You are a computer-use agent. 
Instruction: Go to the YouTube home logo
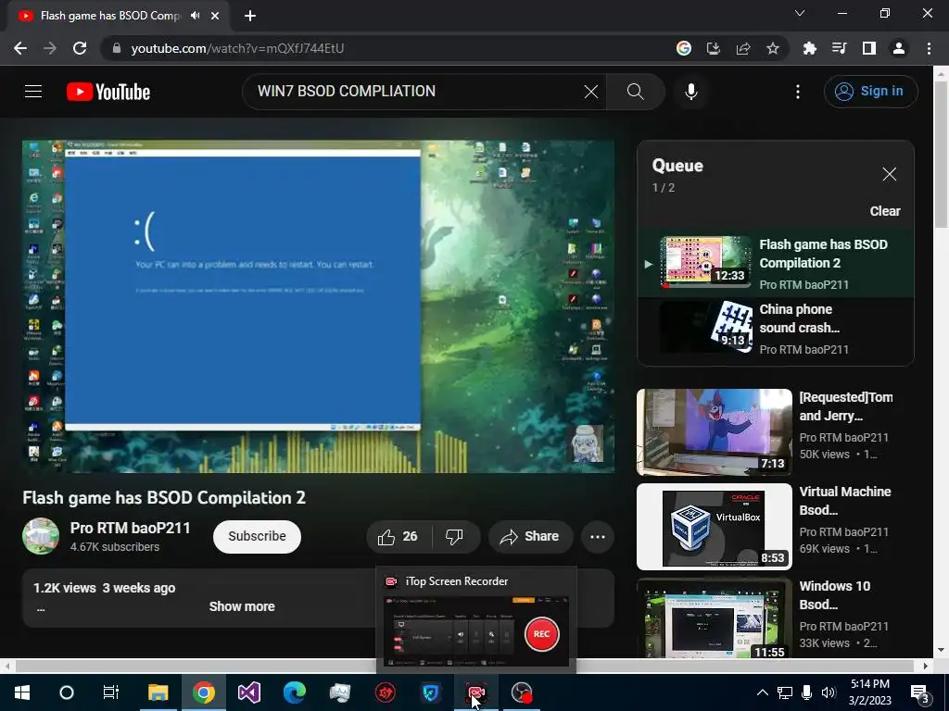[108, 92]
